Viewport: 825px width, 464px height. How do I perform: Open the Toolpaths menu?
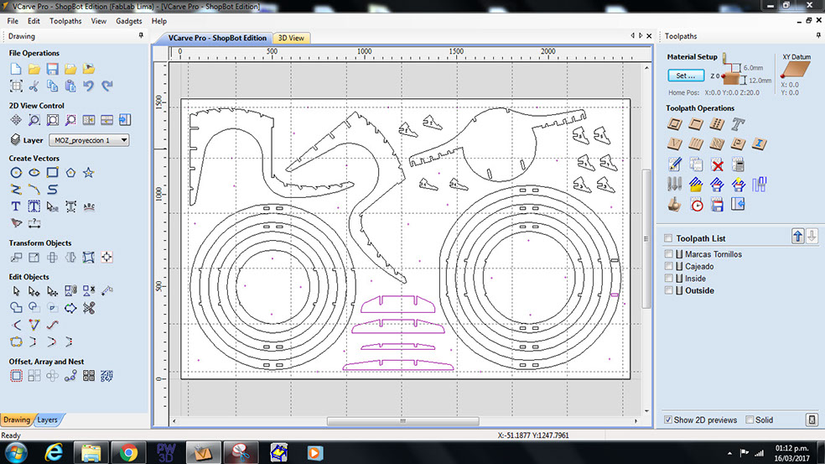(65, 21)
